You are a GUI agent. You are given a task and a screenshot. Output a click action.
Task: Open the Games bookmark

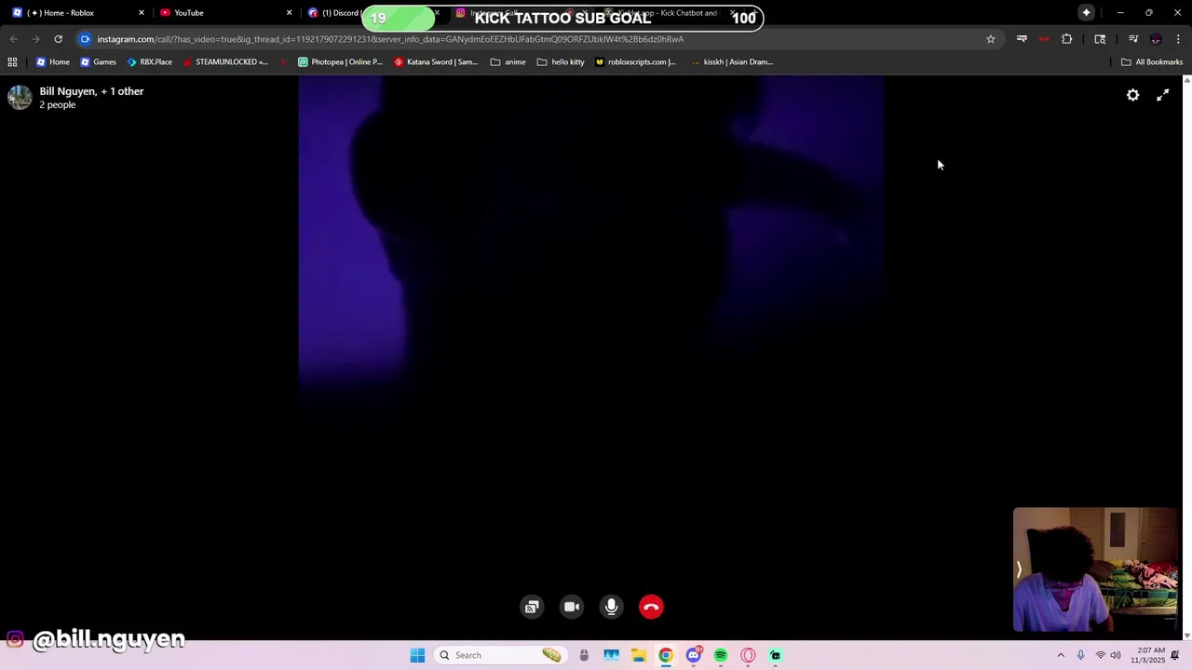pyautogui.click(x=99, y=62)
